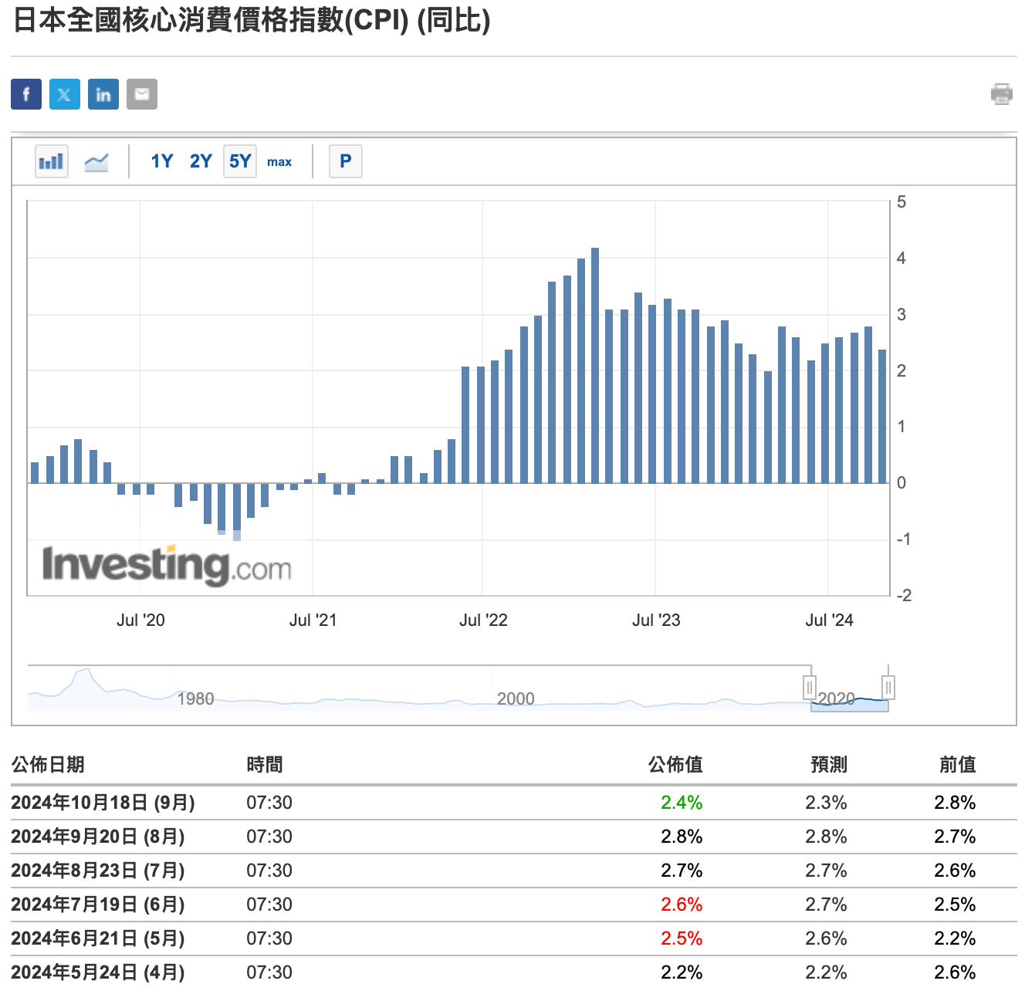Click the Jul '22 axis label
The image size is (1025, 1001).
[483, 621]
